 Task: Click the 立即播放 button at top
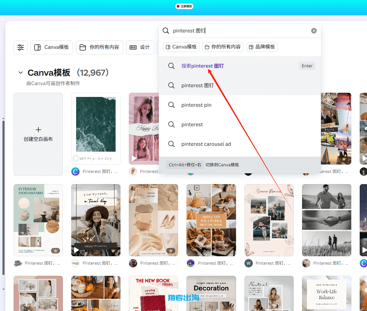click(184, 6)
